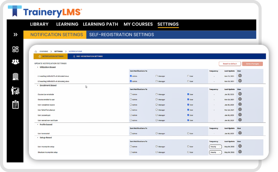Open the users group icon in sidebar

[15, 62]
